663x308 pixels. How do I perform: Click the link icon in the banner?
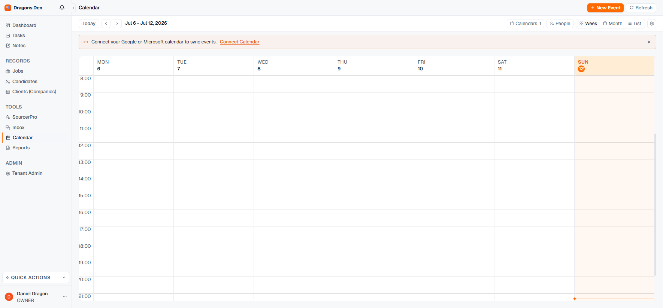coord(86,42)
